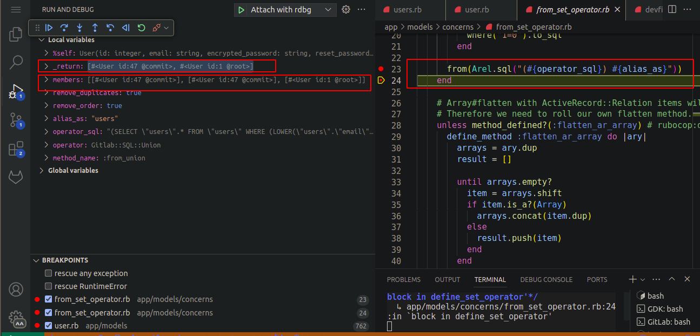Image resolution: width=700 pixels, height=336 pixels.
Task: Open the dropdown next to the disconnect icon
Action: (166, 28)
